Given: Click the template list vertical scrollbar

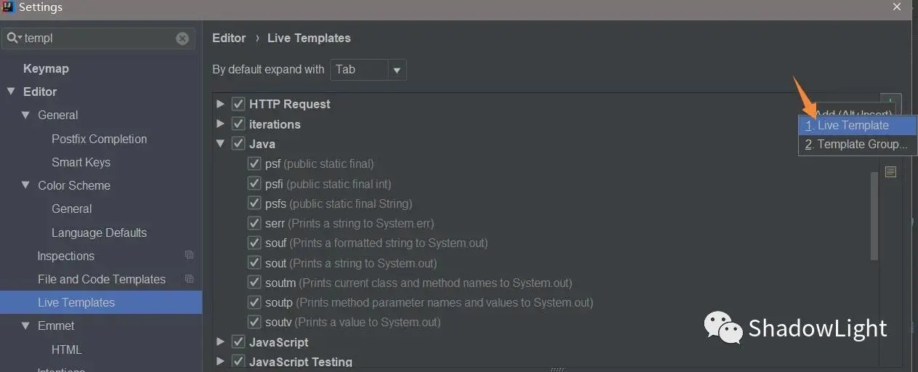Looking at the screenshot, I should coord(874,214).
